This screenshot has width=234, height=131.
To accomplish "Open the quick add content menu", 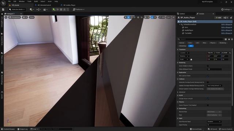I will pyautogui.click(x=32, y=9).
